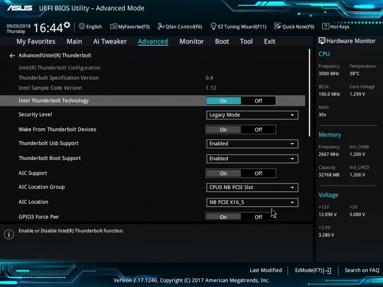Set GPIO3 Force Pwr to Off
Screen dimensions: 383x287
(x=258, y=217)
